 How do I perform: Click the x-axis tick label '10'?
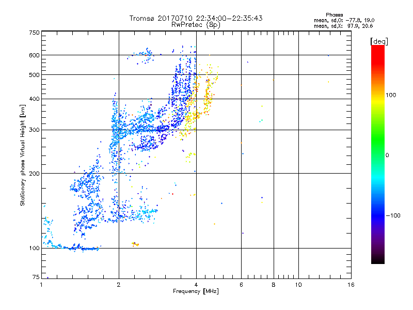click(x=298, y=285)
